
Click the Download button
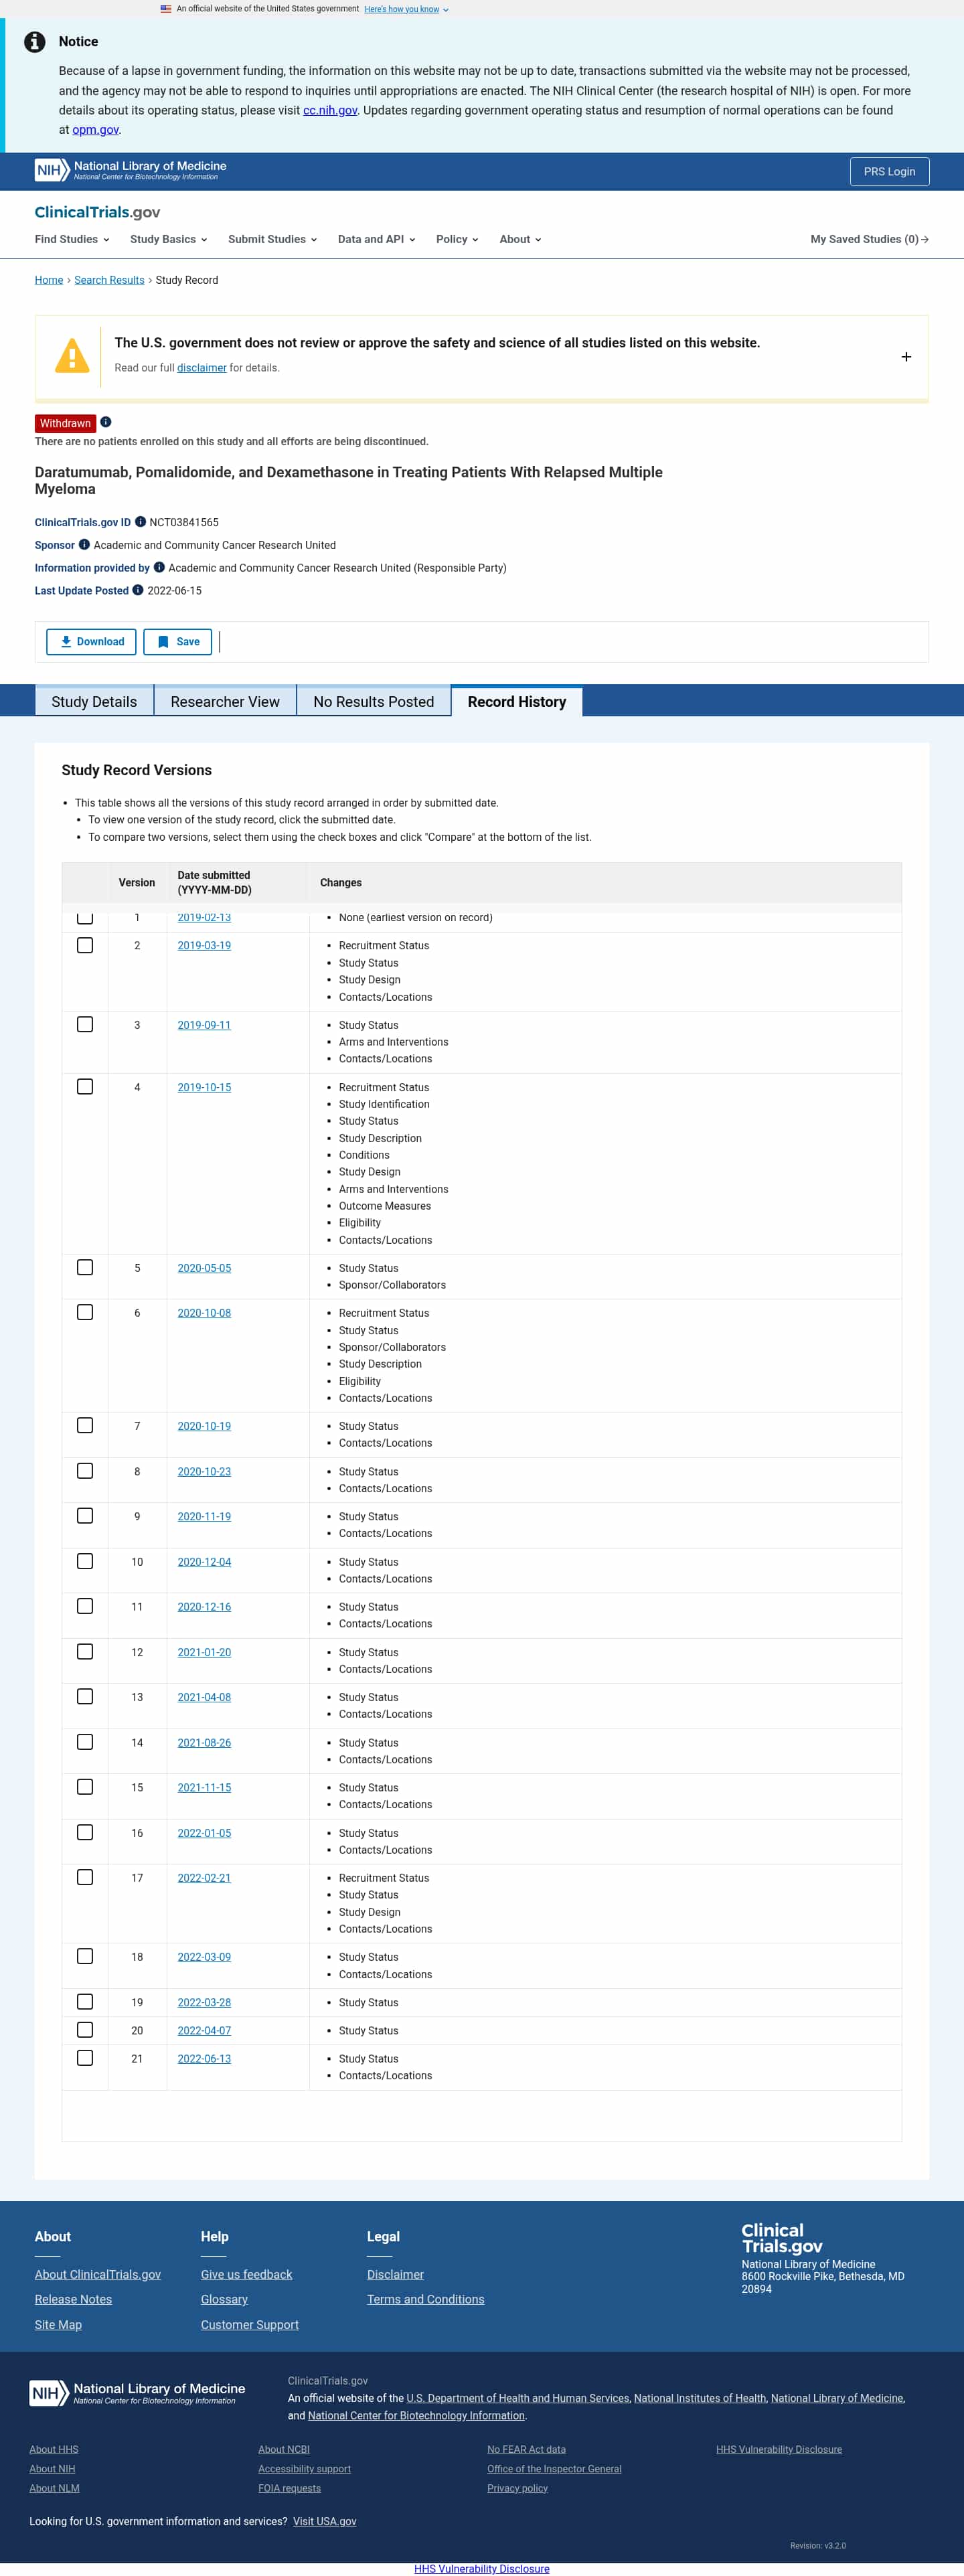91,642
